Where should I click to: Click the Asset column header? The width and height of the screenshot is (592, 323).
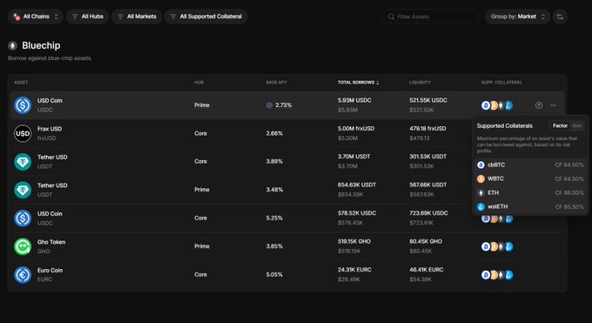click(21, 83)
